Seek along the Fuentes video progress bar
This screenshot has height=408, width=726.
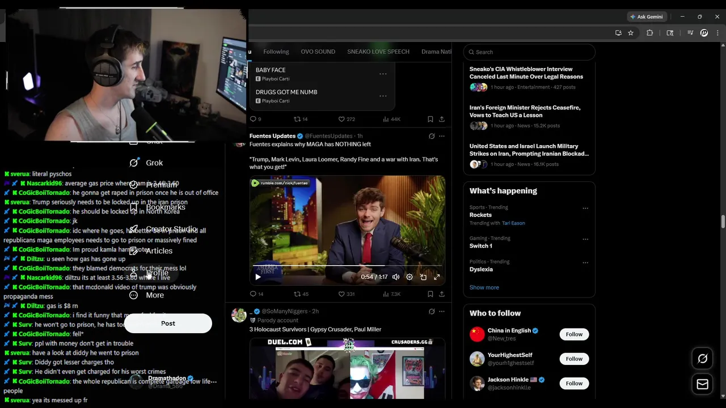tap(347, 265)
